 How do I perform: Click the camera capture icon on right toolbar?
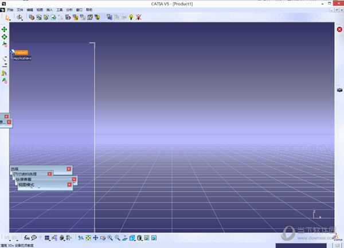[x=339, y=90]
